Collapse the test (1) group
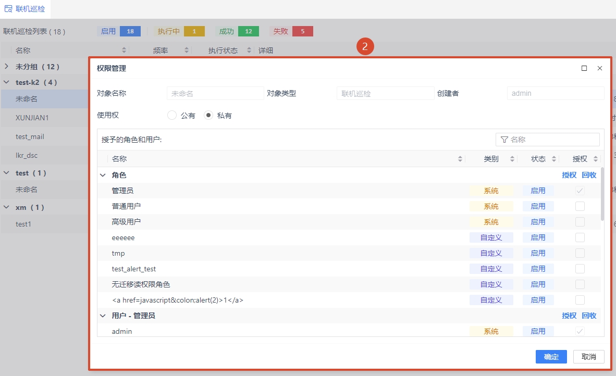The height and width of the screenshot is (376, 616). point(6,173)
